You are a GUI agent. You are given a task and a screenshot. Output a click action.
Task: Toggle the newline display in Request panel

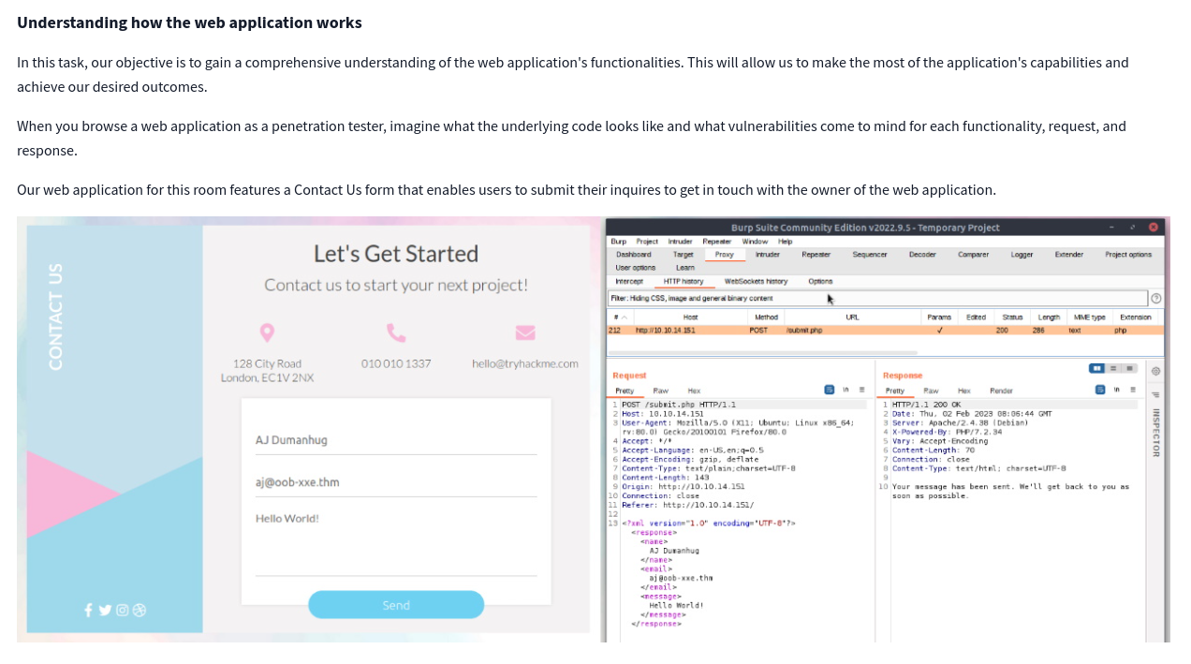(x=845, y=390)
